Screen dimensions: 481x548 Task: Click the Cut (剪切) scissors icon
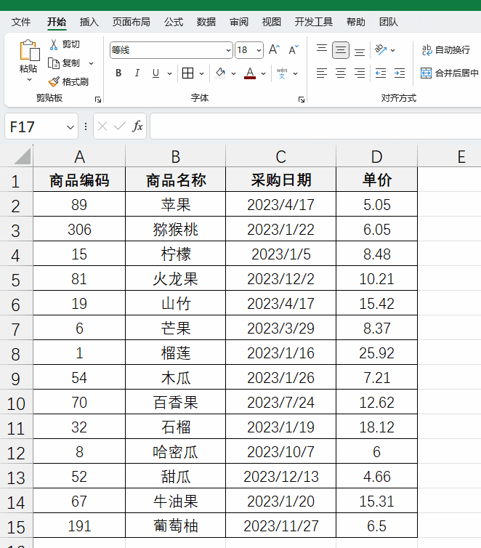point(54,44)
